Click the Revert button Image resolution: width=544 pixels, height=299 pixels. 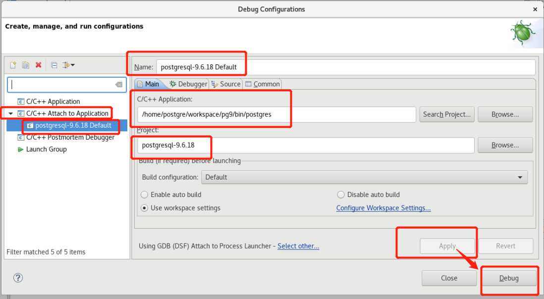[x=505, y=246]
